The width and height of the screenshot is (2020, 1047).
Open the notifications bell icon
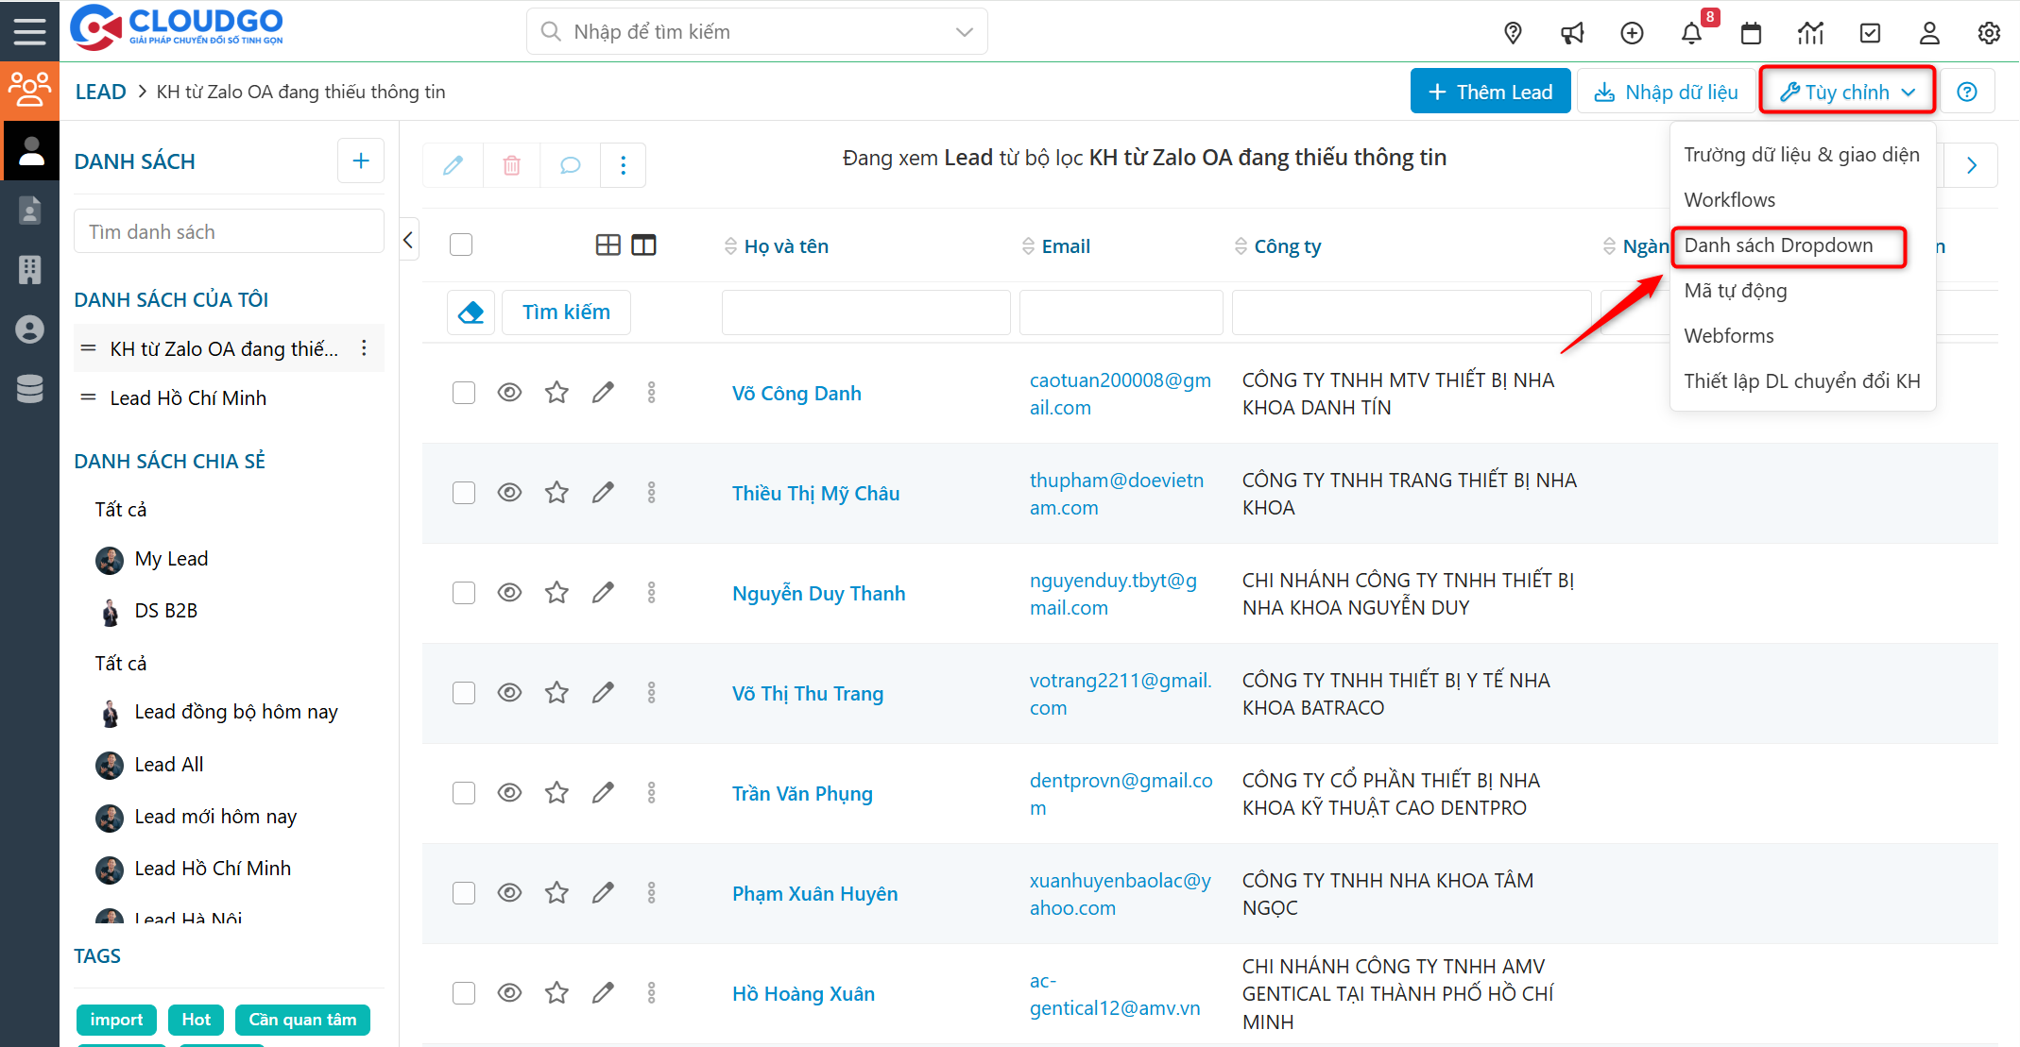1691,33
